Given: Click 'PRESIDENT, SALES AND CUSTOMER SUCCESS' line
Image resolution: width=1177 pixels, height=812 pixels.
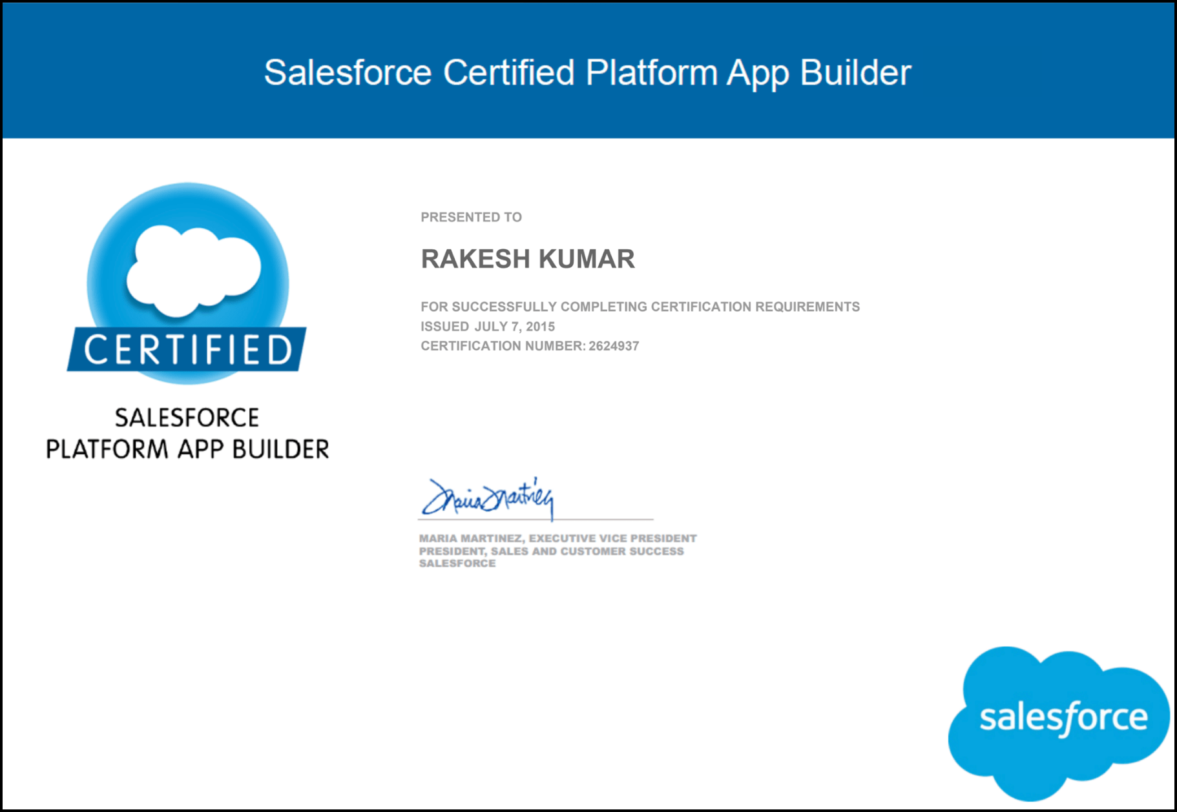Looking at the screenshot, I should pyautogui.click(x=551, y=551).
